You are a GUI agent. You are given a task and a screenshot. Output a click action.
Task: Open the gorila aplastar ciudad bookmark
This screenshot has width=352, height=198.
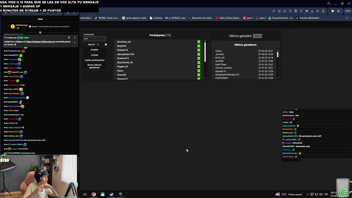[135, 18]
